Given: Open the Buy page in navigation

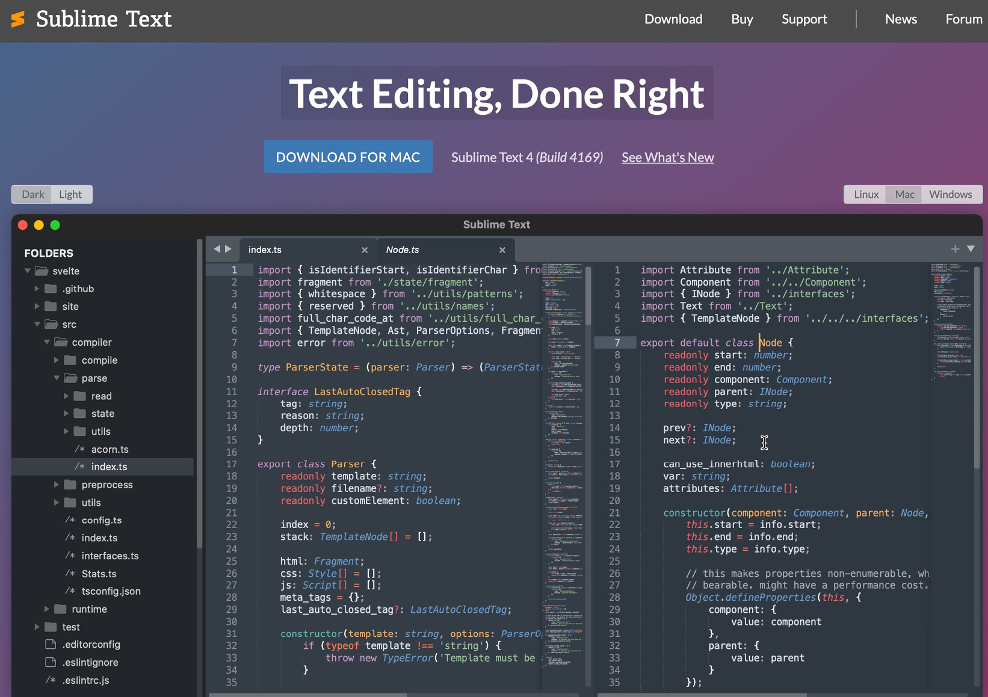Looking at the screenshot, I should point(742,19).
